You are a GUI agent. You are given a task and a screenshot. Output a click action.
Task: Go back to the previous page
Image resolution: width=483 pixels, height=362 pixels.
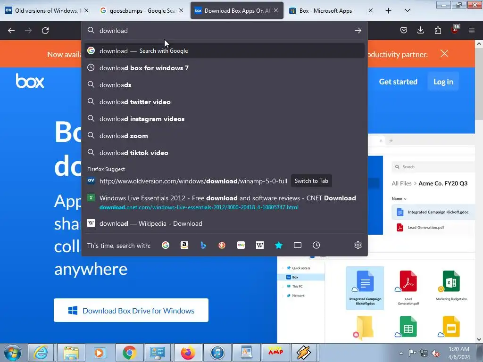[x=11, y=31]
